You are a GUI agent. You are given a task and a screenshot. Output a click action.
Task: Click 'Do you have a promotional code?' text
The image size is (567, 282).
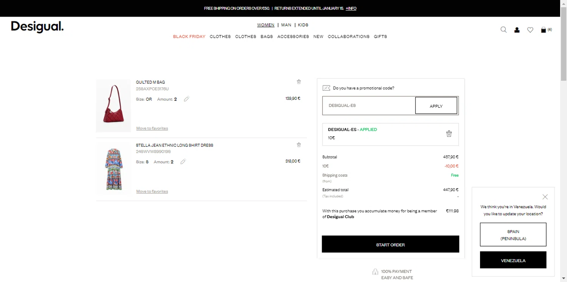363,88
